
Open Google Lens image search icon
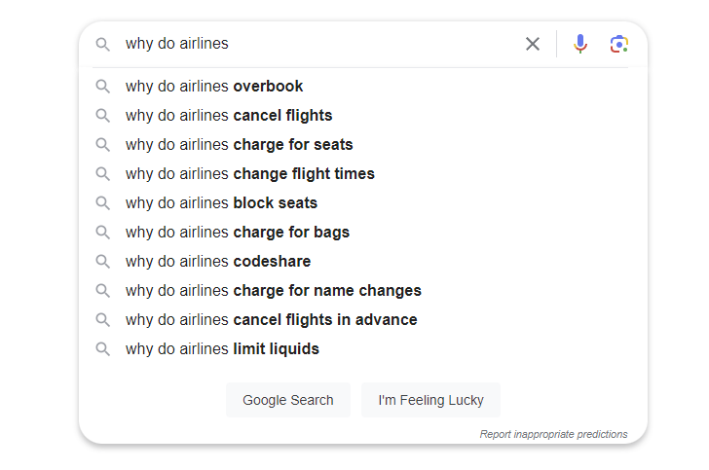[x=619, y=44]
